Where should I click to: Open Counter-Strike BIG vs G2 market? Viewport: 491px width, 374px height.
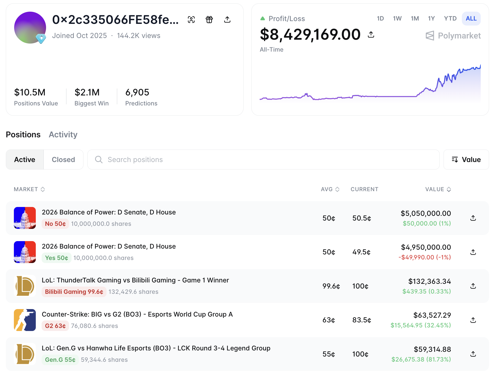tap(137, 314)
